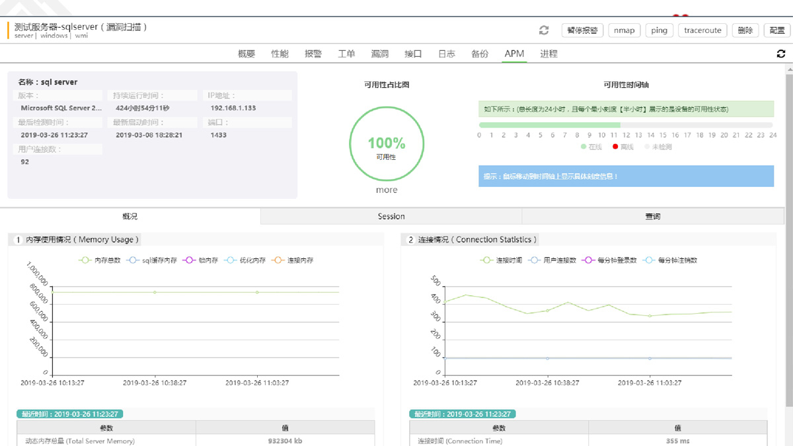The width and height of the screenshot is (793, 446).
Task: Click the user connection count 92
Action: tap(24, 162)
